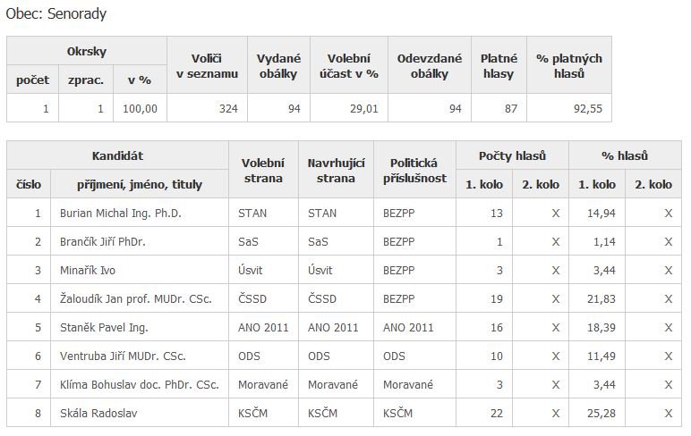This screenshot has width=691, height=436.
Task: Select the Brančík Jiří PhDr. candidate cell
Action: [x=96, y=242]
